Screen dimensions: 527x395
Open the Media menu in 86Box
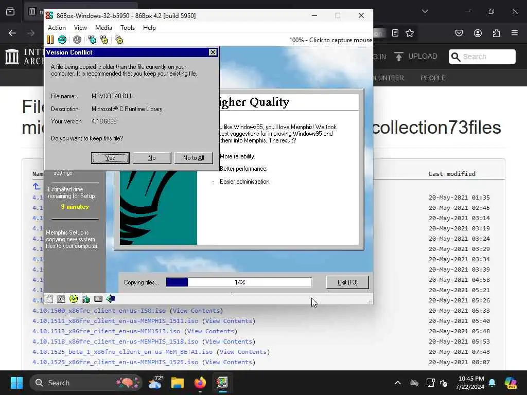coord(103,28)
